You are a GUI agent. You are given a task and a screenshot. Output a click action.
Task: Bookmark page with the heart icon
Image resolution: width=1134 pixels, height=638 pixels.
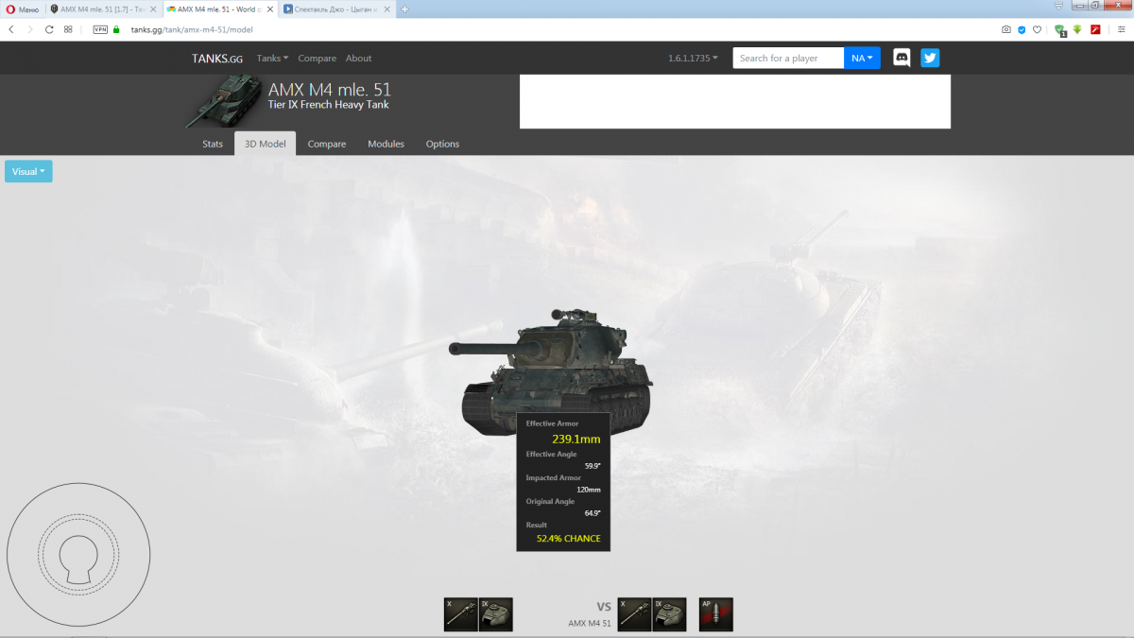(1037, 29)
